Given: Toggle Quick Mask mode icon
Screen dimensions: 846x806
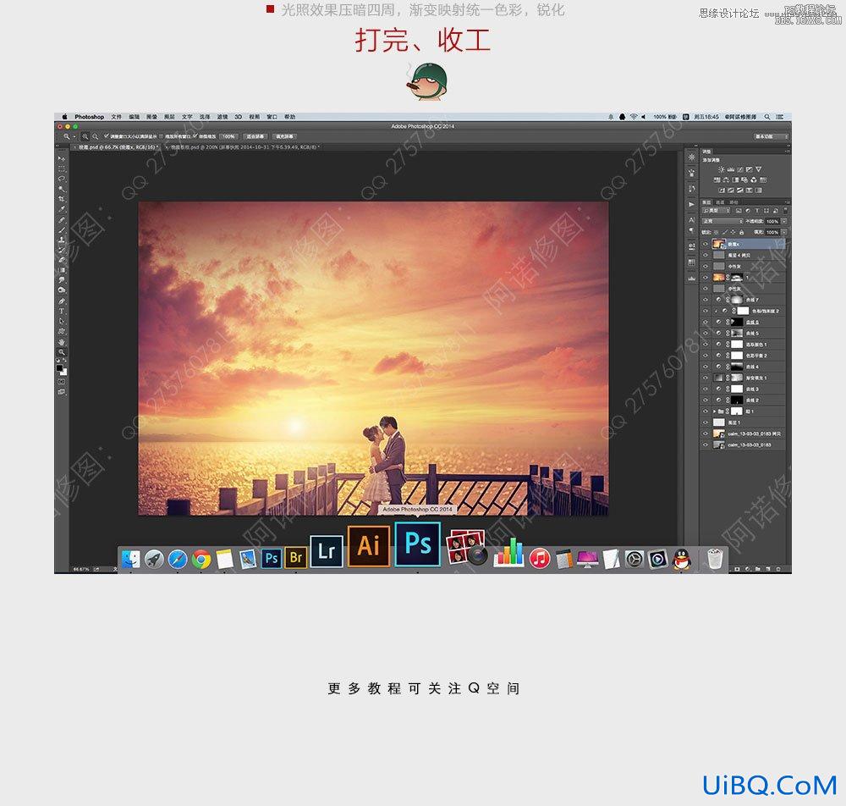Looking at the screenshot, I should [62, 381].
